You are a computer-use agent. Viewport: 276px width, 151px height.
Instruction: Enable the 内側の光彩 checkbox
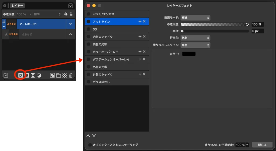88,44
